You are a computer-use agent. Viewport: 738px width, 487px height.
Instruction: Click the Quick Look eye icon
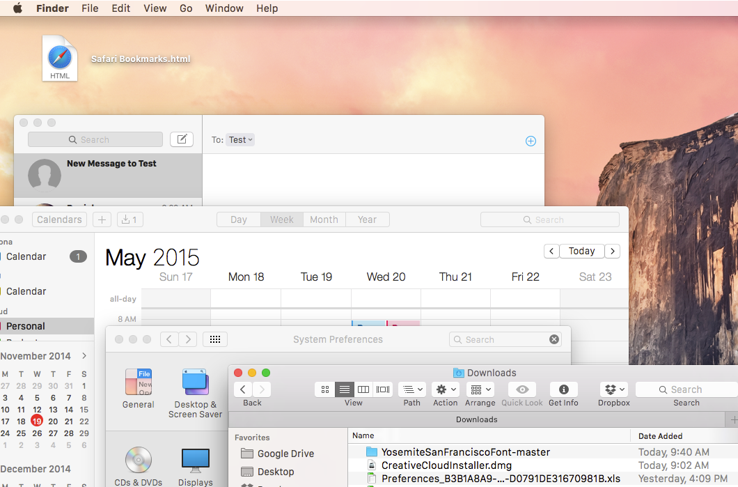coord(522,389)
